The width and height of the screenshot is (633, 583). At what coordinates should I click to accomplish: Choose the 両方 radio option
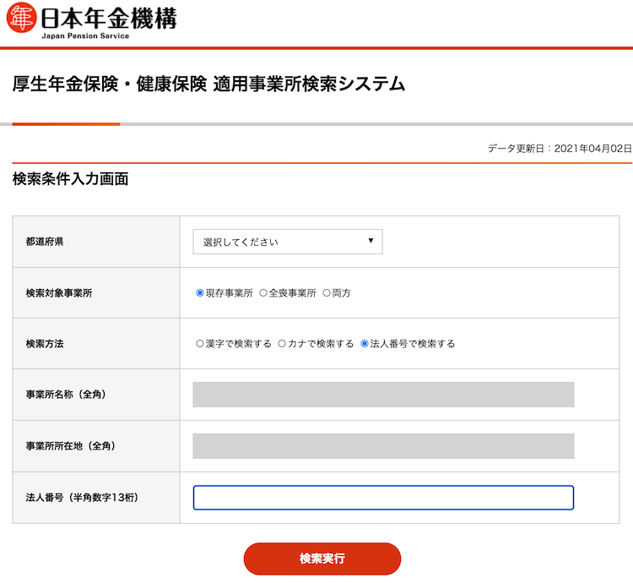point(327,293)
